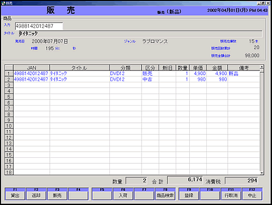Click the 新品 remark in row 1
The height and width of the screenshot is (205, 272).
(x=233, y=73)
